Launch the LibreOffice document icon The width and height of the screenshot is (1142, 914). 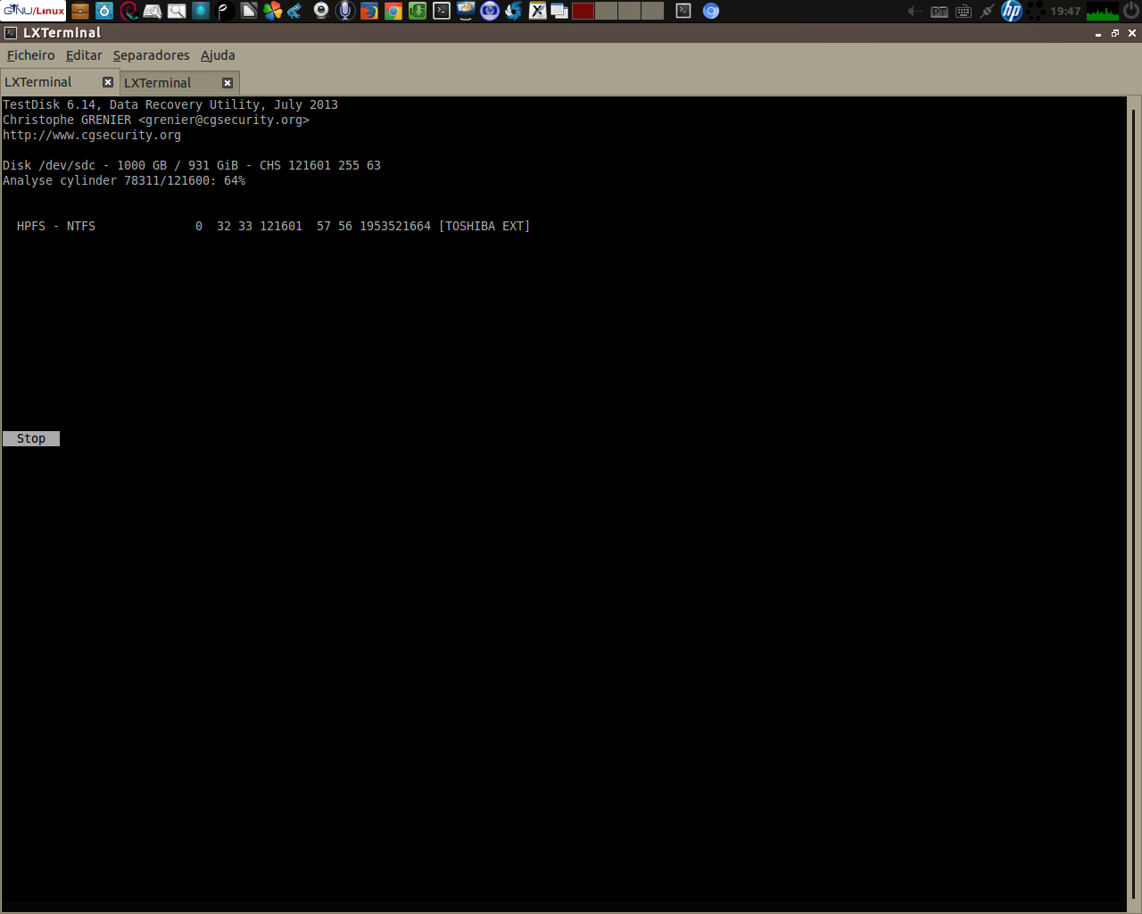[x=249, y=11]
